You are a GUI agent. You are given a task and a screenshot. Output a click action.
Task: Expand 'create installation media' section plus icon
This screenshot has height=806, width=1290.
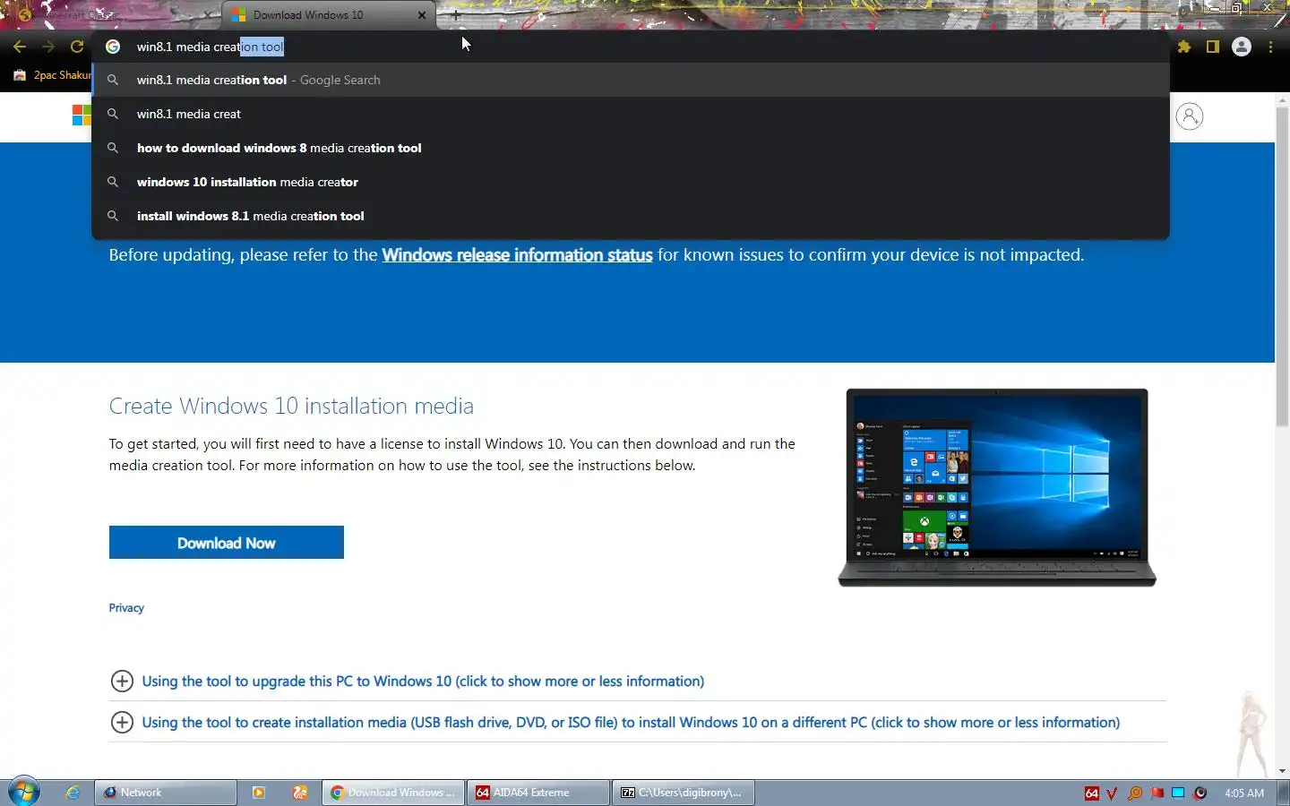[x=122, y=722]
